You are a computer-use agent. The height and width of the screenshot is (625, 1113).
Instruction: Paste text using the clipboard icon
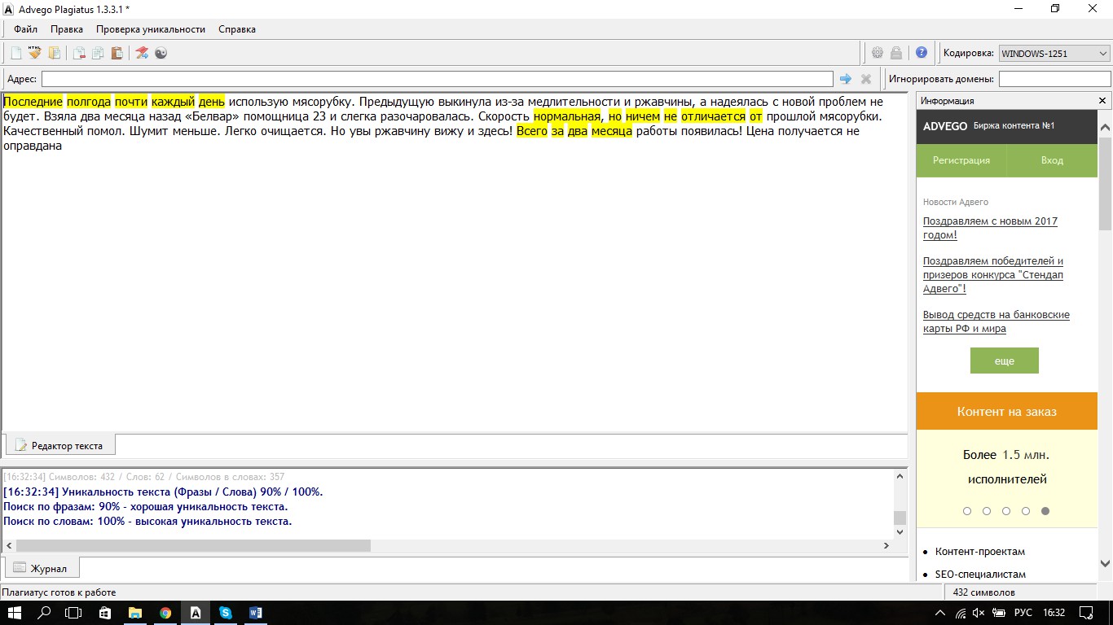(x=117, y=53)
